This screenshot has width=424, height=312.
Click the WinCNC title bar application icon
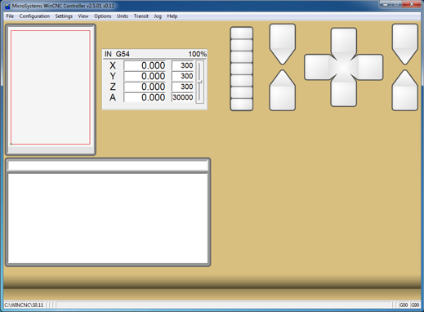[x=7, y=6]
